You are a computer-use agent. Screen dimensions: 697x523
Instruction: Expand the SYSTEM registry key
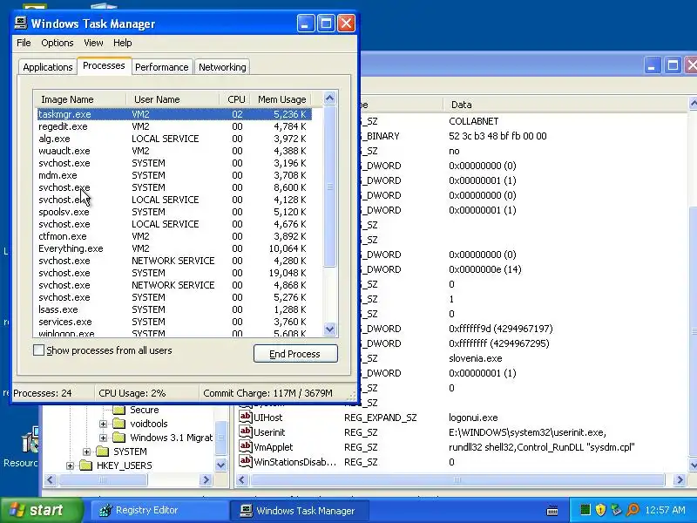point(86,452)
